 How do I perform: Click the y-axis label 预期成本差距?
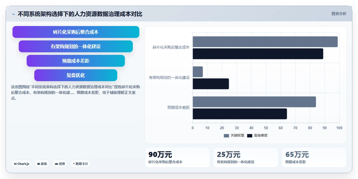(178, 107)
